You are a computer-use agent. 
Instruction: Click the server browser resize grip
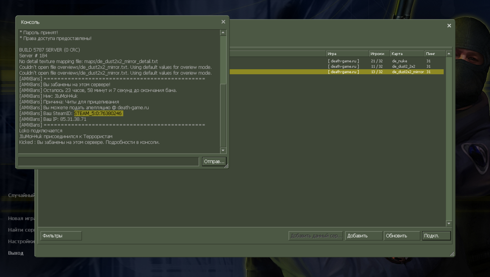click(x=452, y=254)
